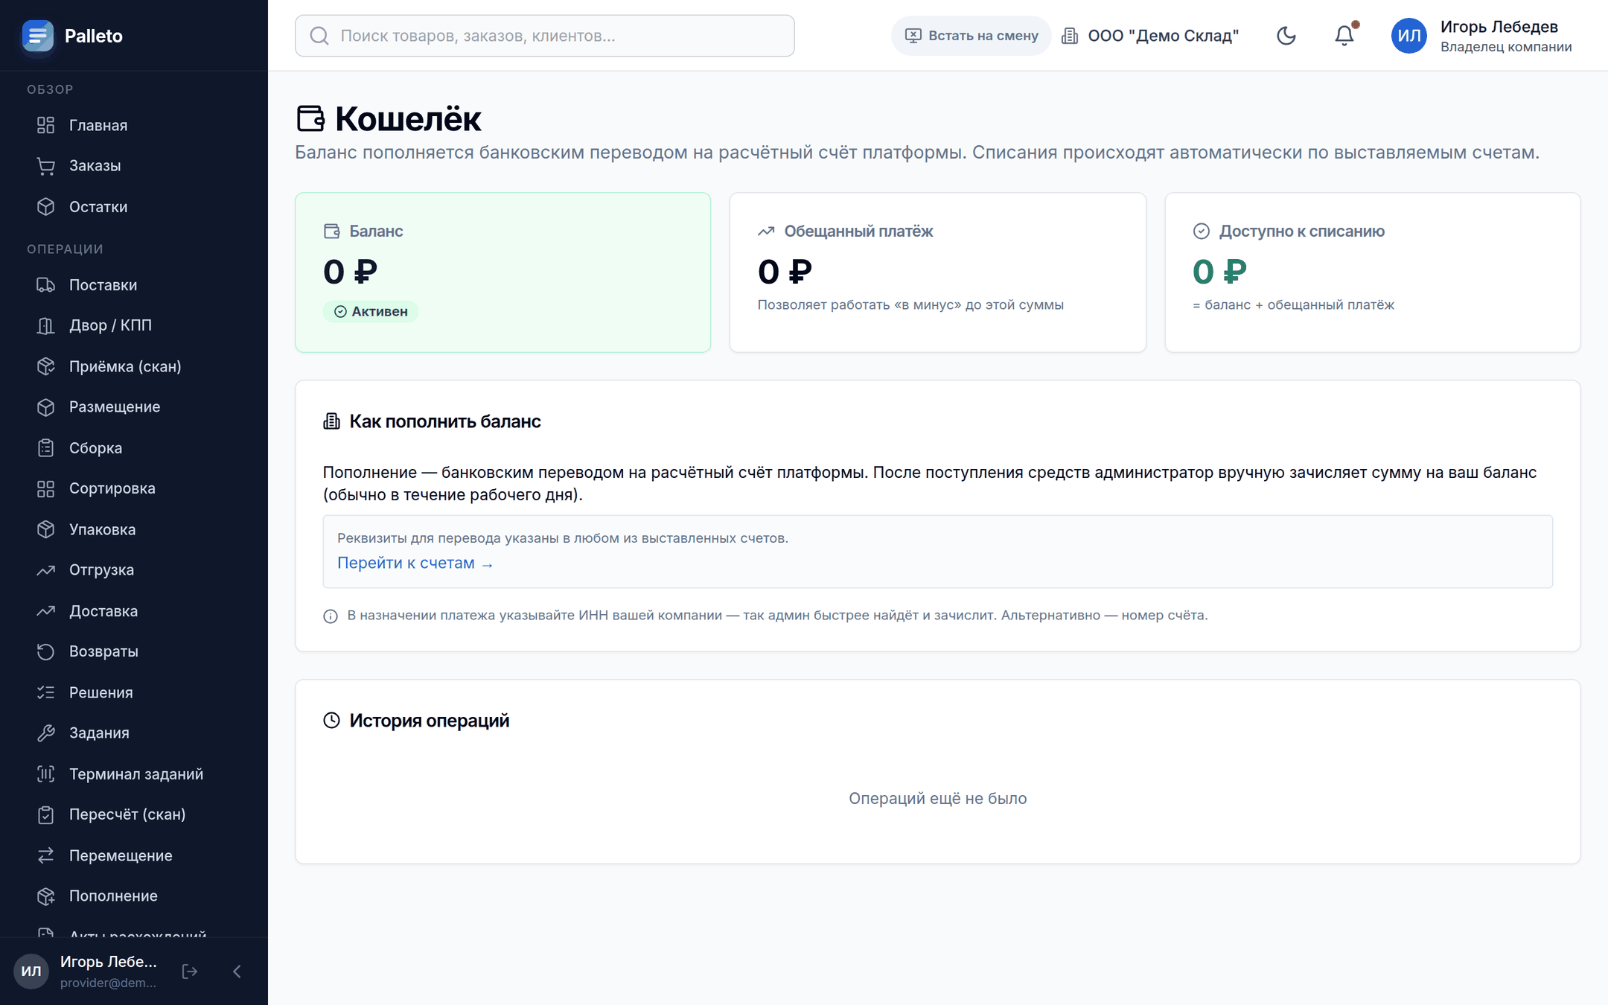Follow the Перейти к счетам link
The height and width of the screenshot is (1005, 1608).
415,564
